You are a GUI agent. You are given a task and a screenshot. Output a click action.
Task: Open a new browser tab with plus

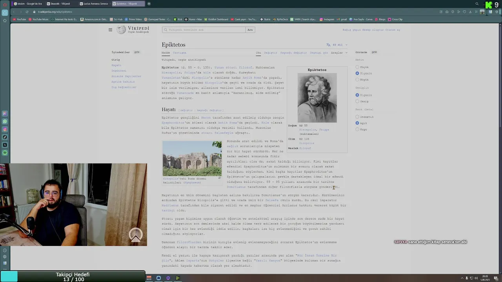(149, 4)
